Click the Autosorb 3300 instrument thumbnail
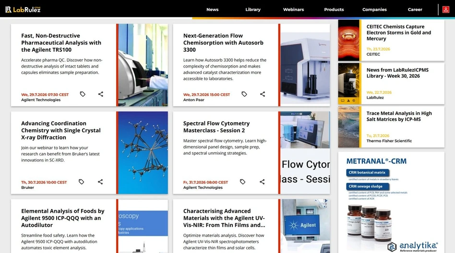455x253 pixels. click(x=305, y=65)
